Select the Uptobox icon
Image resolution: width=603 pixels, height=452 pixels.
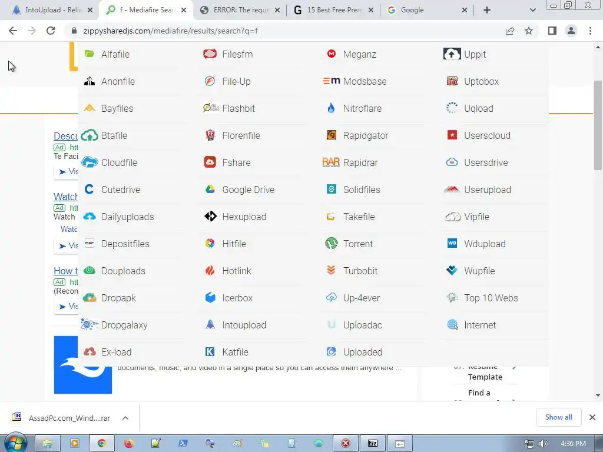click(452, 81)
